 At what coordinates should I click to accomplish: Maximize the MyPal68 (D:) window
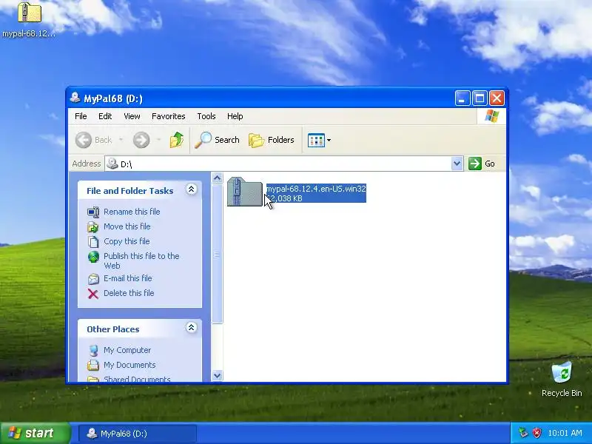click(x=480, y=98)
